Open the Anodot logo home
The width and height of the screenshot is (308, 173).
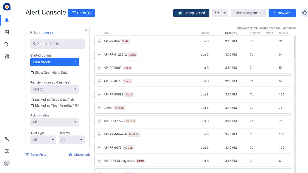pos(7,7)
